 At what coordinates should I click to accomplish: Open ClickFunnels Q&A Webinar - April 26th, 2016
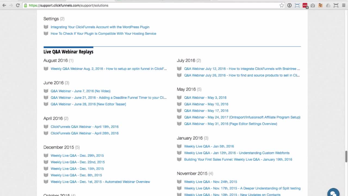coord(85,133)
